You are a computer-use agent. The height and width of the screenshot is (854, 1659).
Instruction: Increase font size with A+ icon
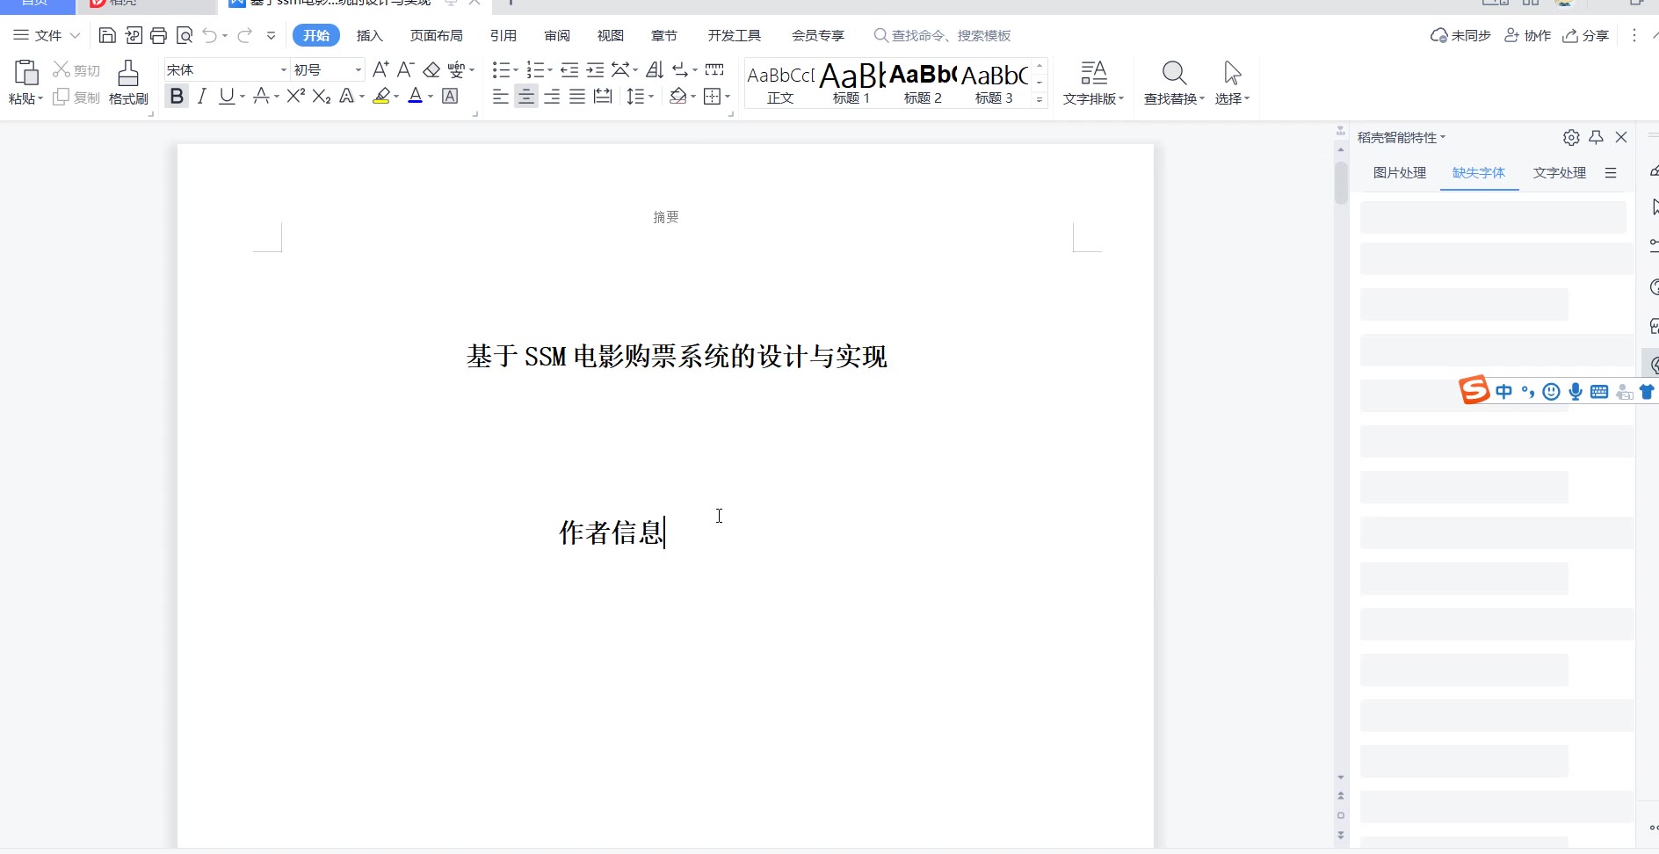point(380,69)
